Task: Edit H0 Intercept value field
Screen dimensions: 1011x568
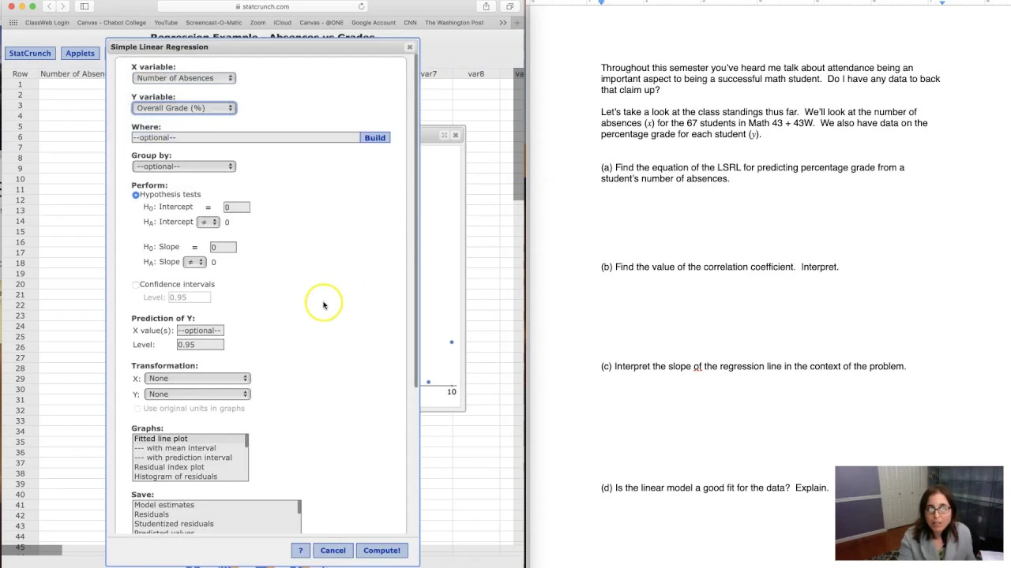Action: tap(236, 207)
